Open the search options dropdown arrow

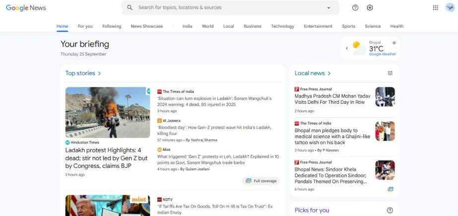click(328, 8)
